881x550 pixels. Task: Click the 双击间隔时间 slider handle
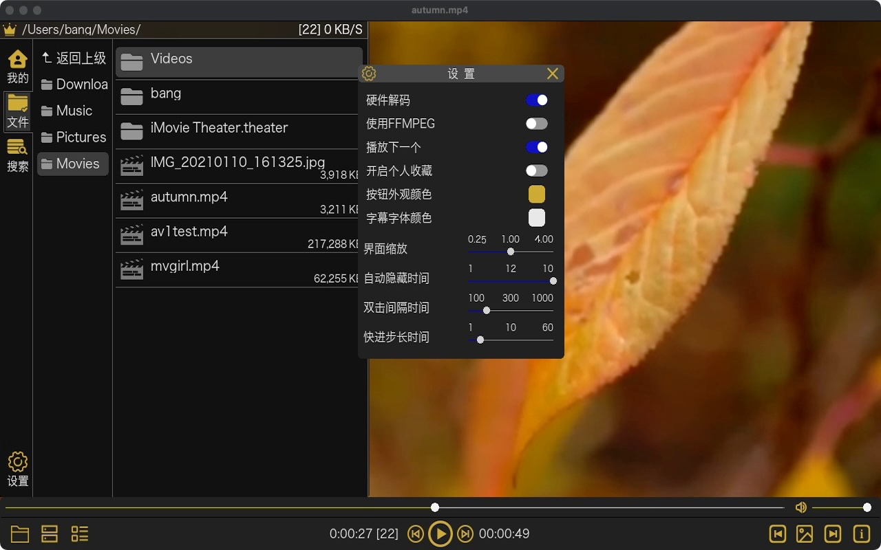487,311
